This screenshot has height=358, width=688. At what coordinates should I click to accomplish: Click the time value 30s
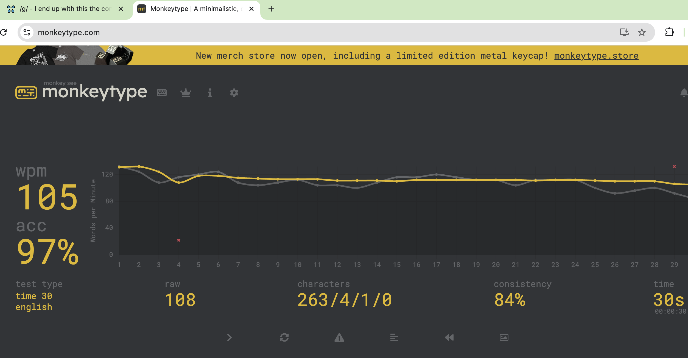669,300
